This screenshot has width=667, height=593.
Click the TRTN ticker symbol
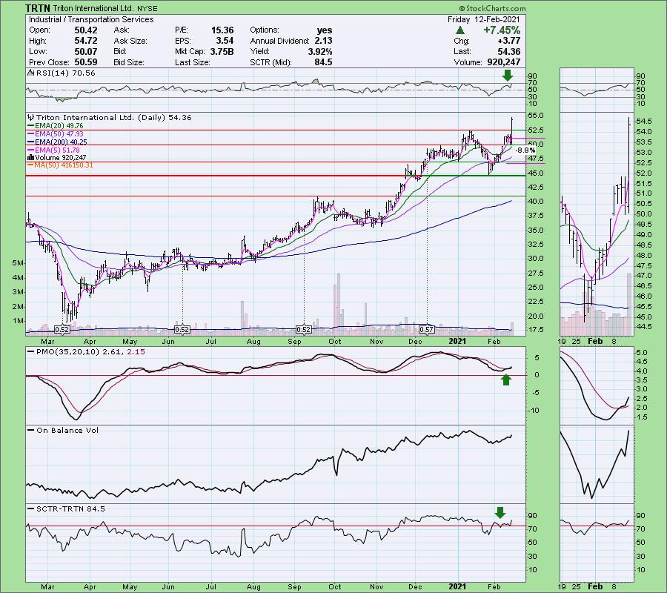point(38,8)
